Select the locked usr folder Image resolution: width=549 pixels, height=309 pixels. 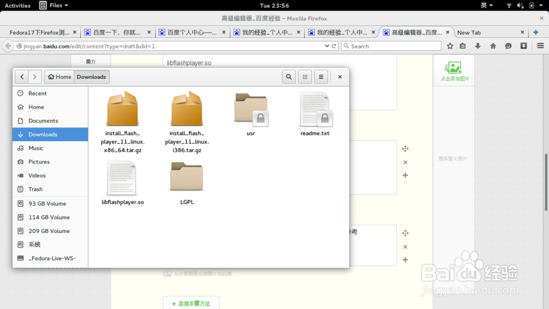251,114
